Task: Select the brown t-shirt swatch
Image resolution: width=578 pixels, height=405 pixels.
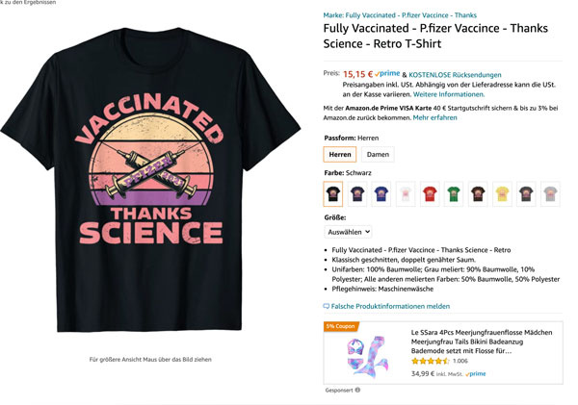Action: [x=478, y=194]
